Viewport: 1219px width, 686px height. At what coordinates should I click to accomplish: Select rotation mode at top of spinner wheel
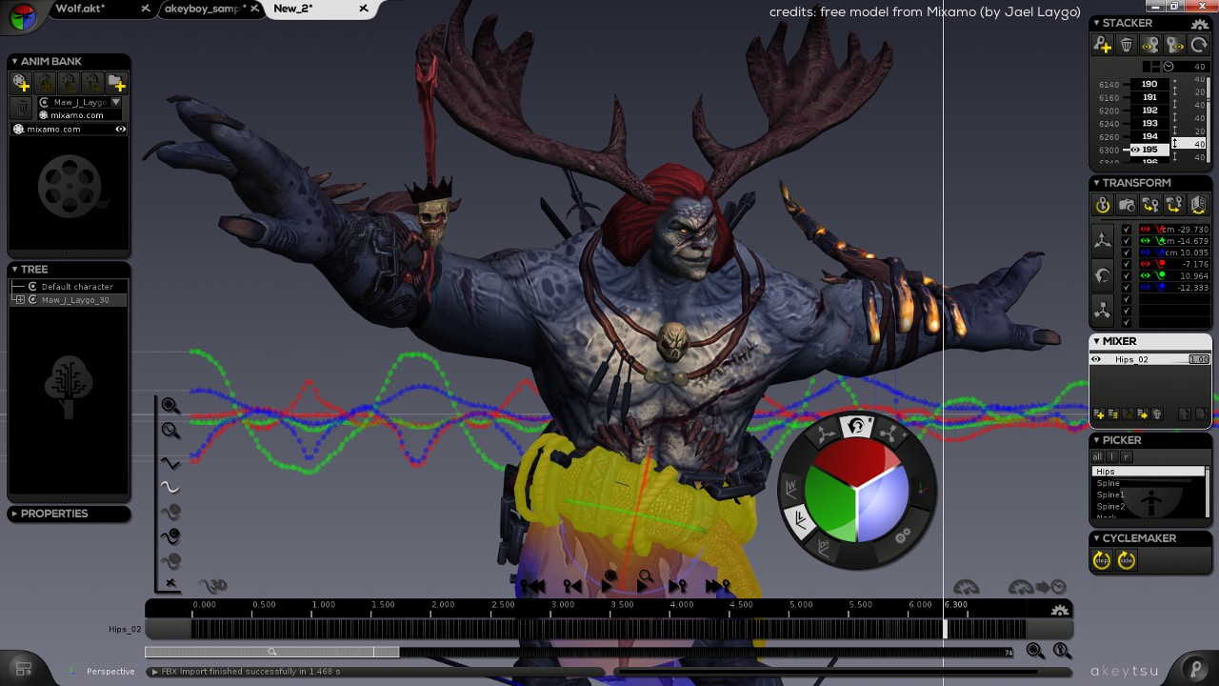[856, 427]
